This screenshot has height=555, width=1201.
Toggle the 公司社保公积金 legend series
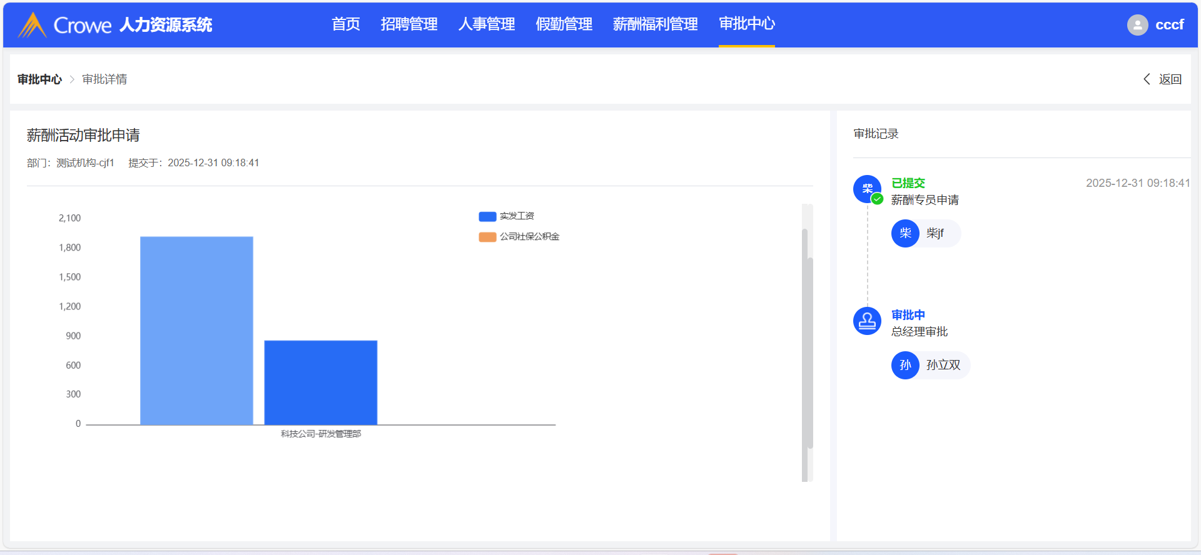coord(519,237)
